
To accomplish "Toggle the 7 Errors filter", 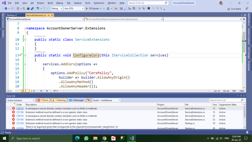I will pos(43,100).
